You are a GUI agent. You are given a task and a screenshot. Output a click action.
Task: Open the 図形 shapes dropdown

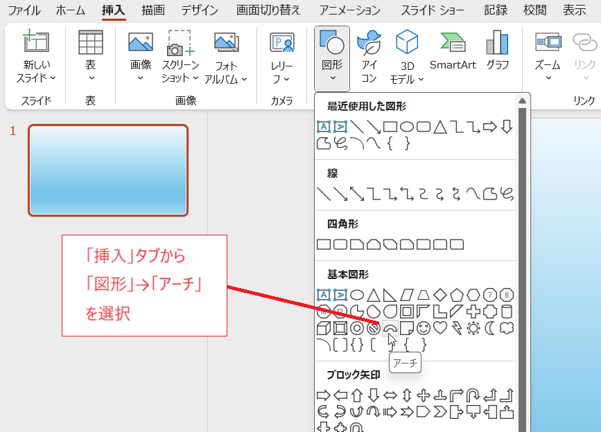(x=332, y=58)
